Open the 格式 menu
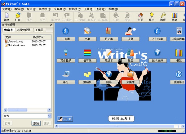This screenshot has height=134, width=186. pos(31,9)
